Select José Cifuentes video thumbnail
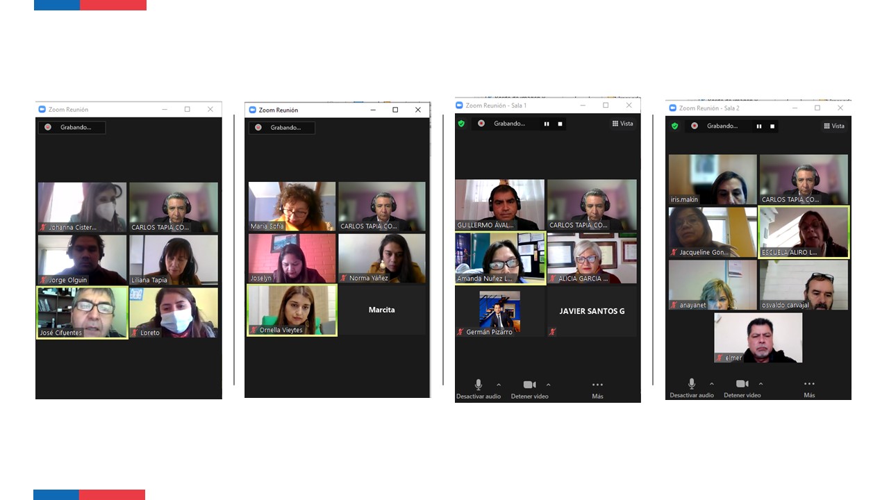The image size is (889, 500). coord(82,312)
